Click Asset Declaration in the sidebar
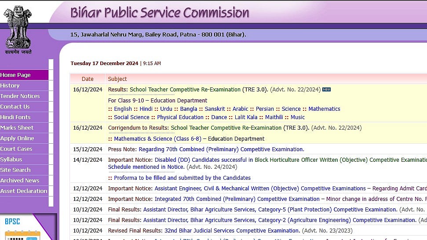 24,191
